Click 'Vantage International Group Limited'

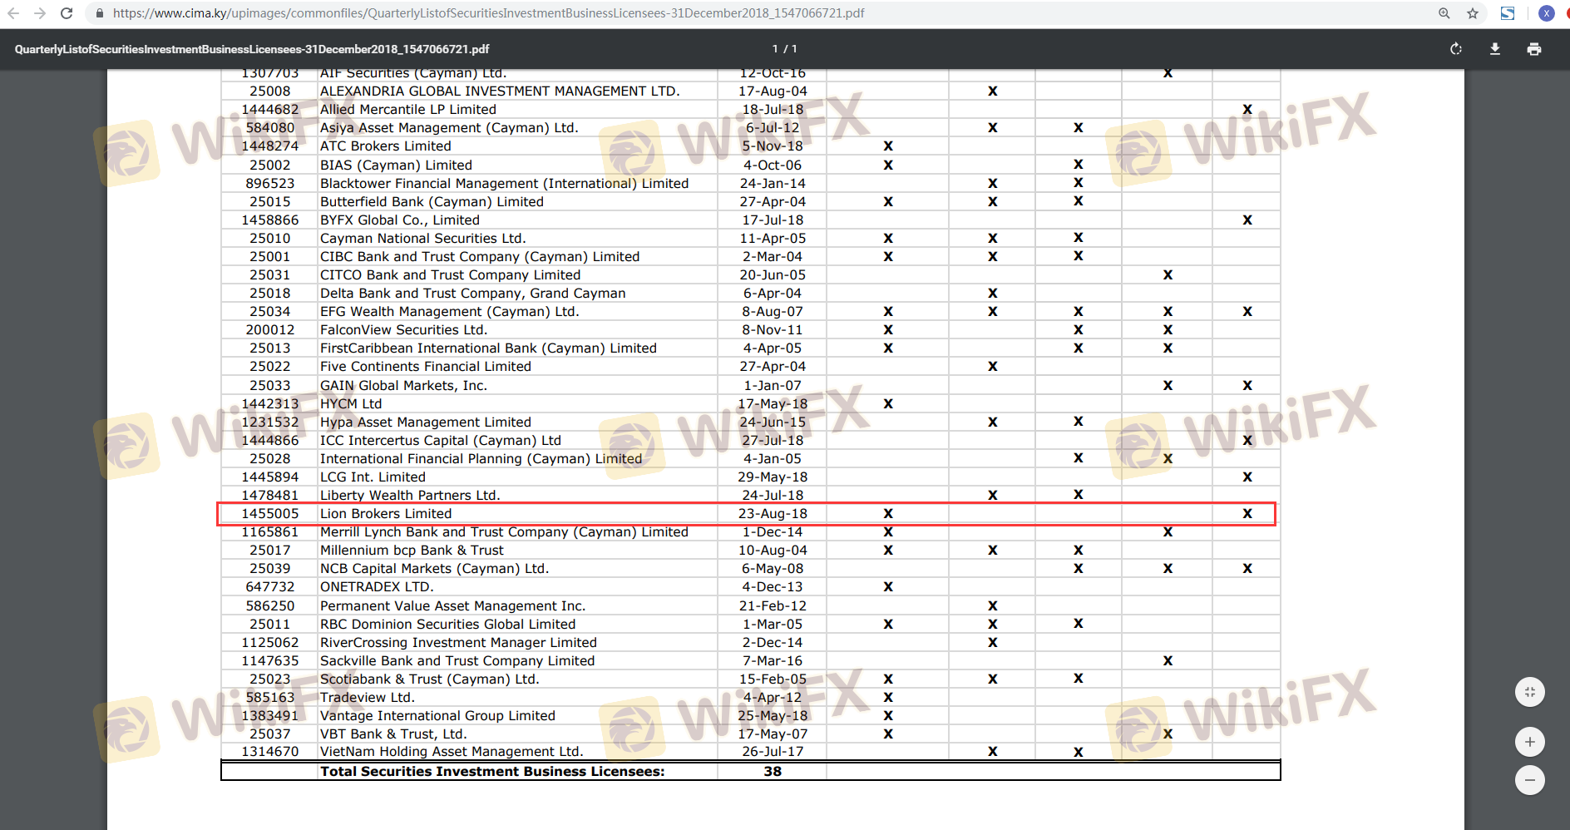tap(437, 716)
